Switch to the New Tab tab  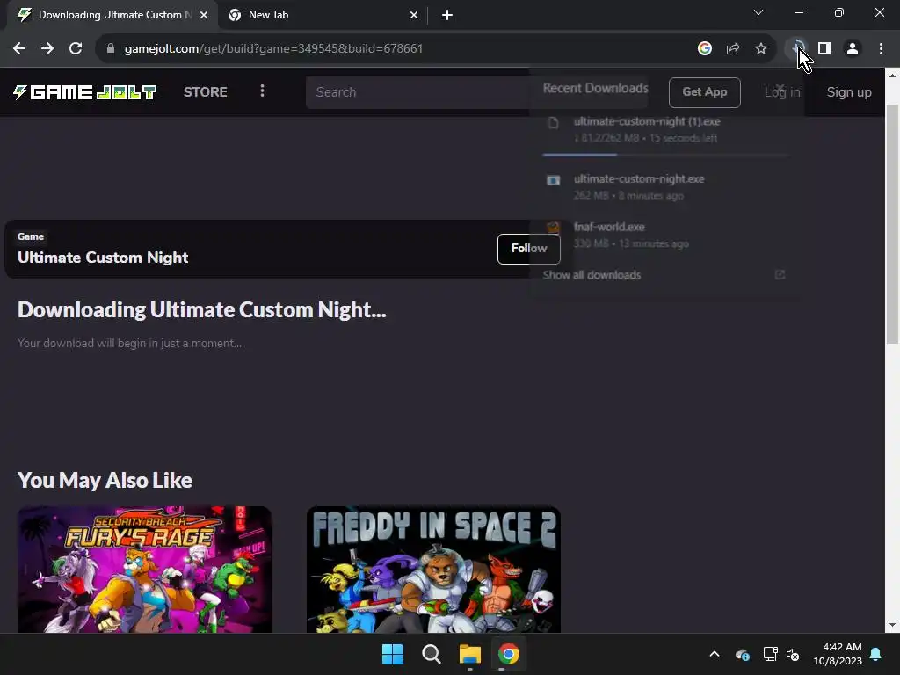(323, 15)
